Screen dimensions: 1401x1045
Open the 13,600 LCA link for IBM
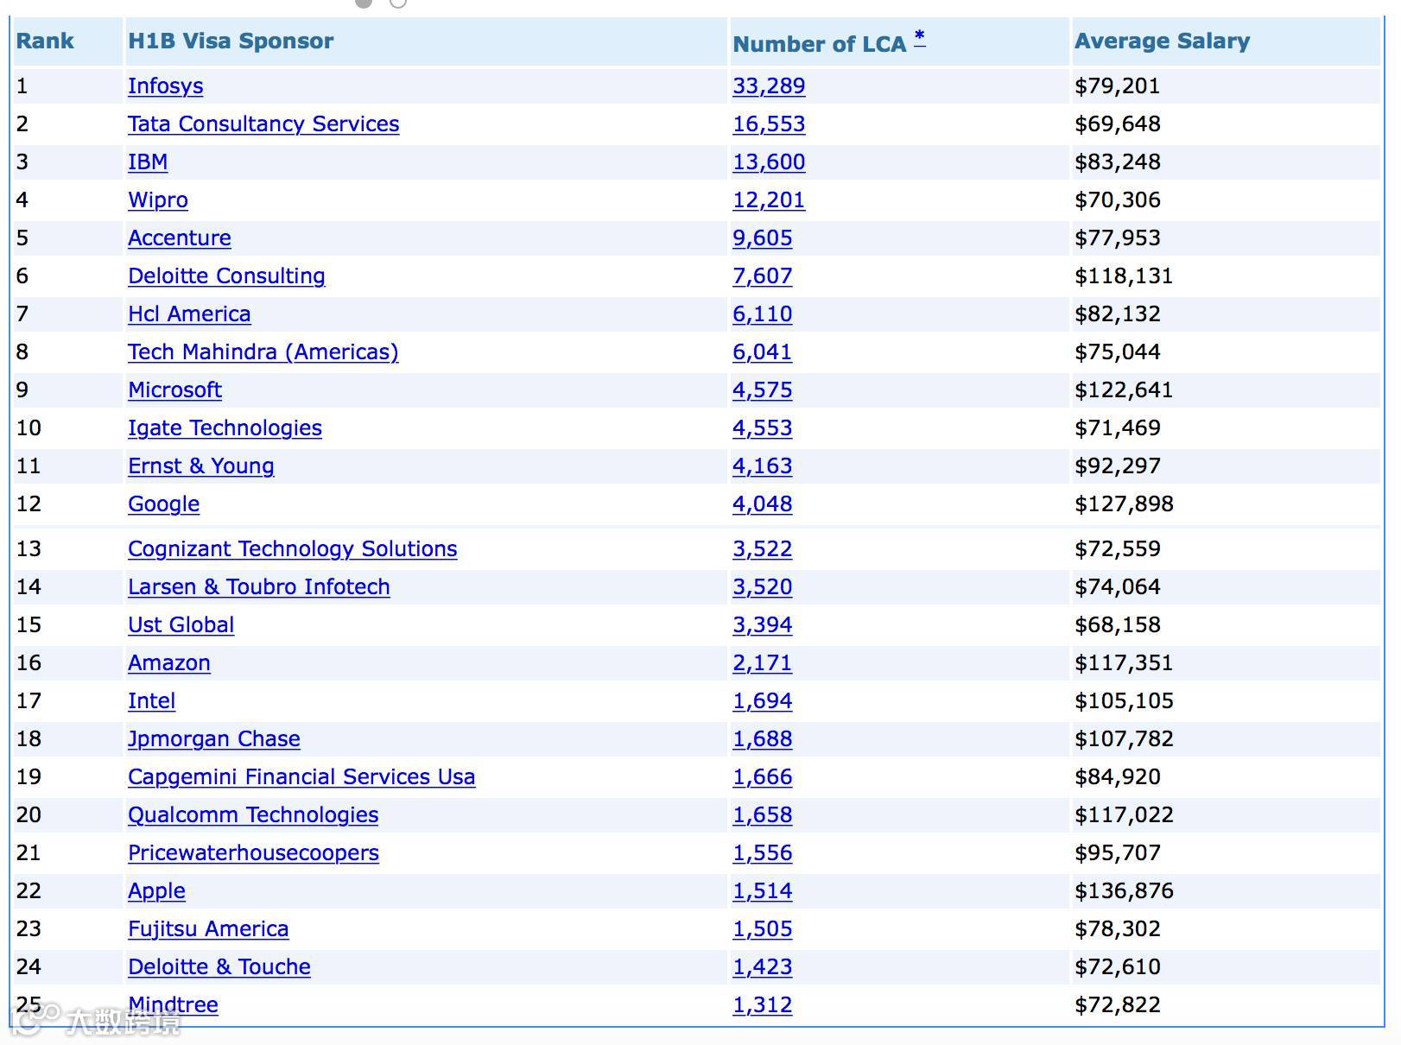[x=769, y=162]
